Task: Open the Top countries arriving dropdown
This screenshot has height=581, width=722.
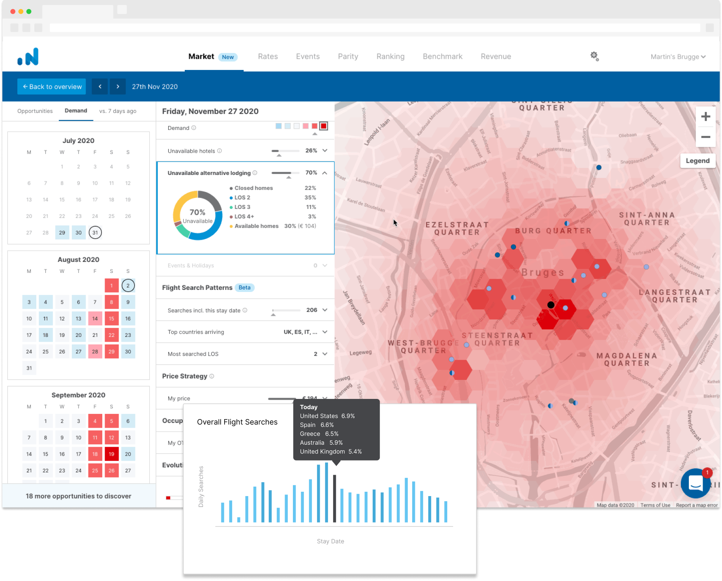Action: [x=325, y=332]
